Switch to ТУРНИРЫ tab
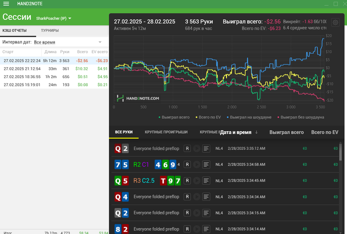347x234 pixels. click(x=50, y=31)
